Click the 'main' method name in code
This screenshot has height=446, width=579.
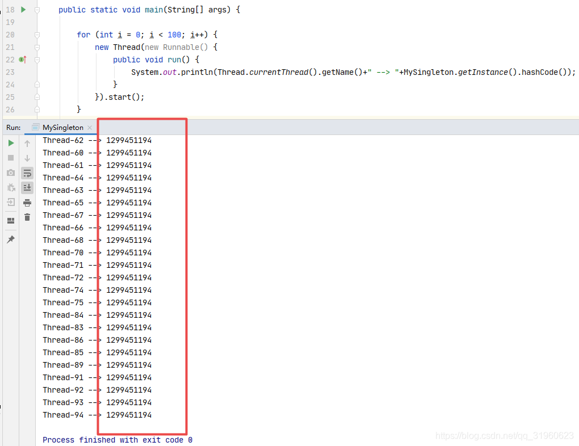[x=154, y=10]
